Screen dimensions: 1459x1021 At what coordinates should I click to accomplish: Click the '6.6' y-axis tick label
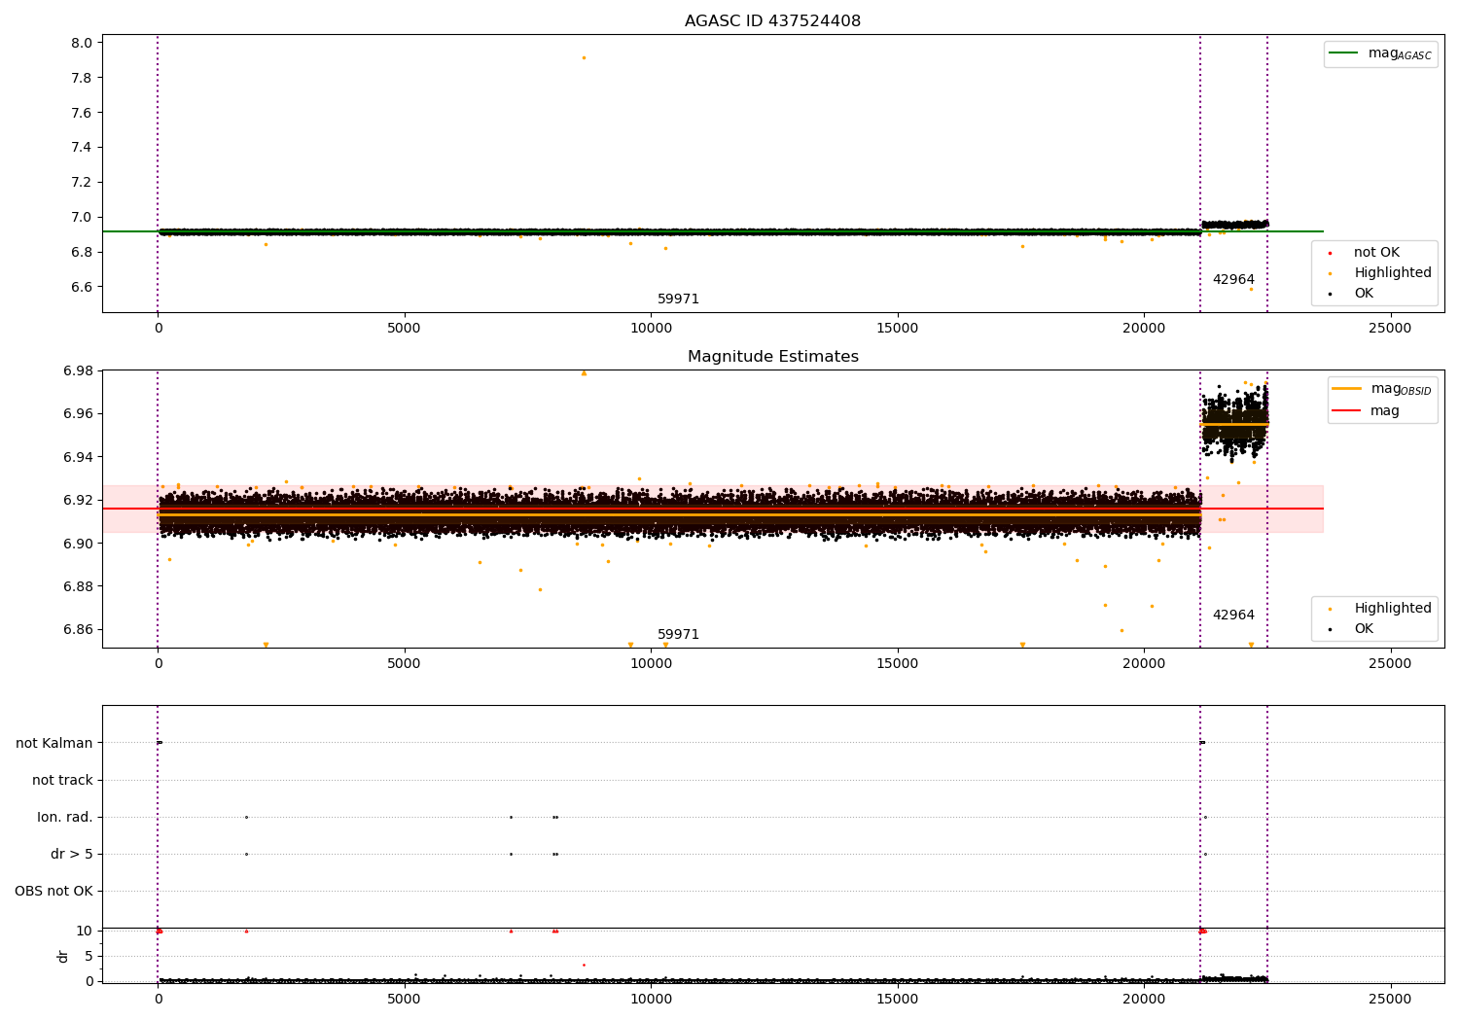pyautogui.click(x=82, y=287)
